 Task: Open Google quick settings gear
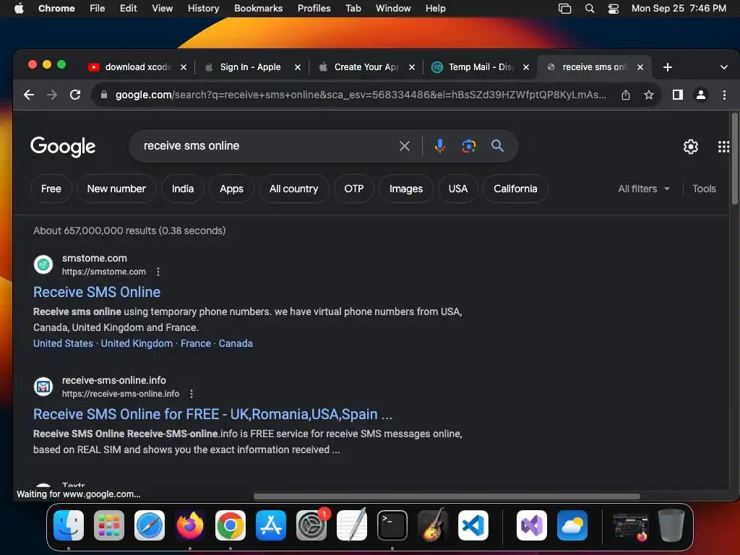pos(690,147)
